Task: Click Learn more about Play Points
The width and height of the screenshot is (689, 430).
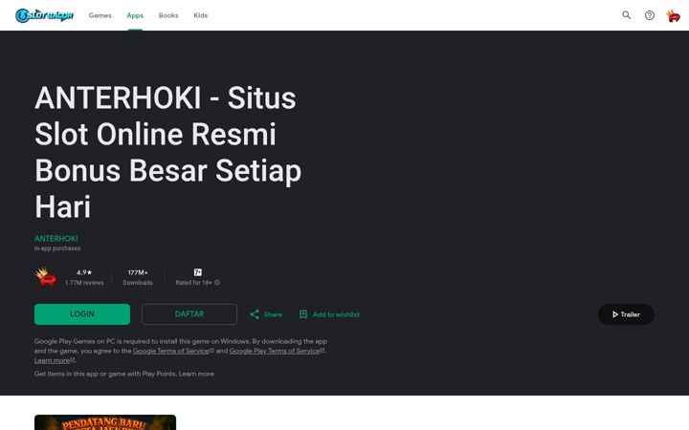Action: (x=196, y=374)
